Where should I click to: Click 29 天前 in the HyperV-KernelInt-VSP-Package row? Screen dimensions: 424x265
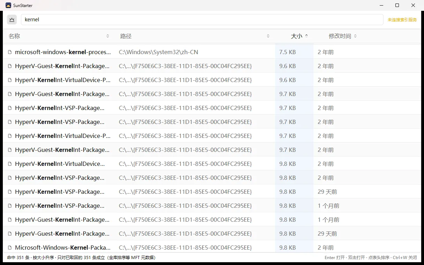327,192
